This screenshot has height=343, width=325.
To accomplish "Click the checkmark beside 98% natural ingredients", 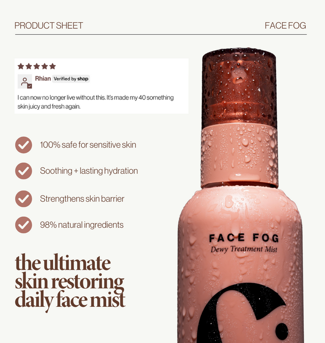I will [x=24, y=225].
